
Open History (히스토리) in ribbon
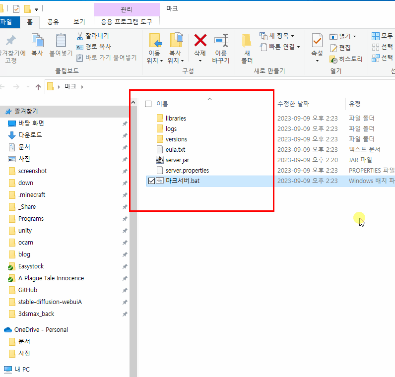tap(345, 59)
